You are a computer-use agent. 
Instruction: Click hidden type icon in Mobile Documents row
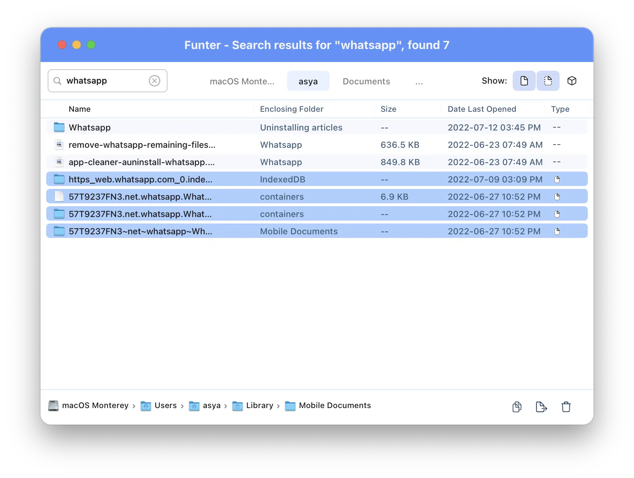pos(557,231)
